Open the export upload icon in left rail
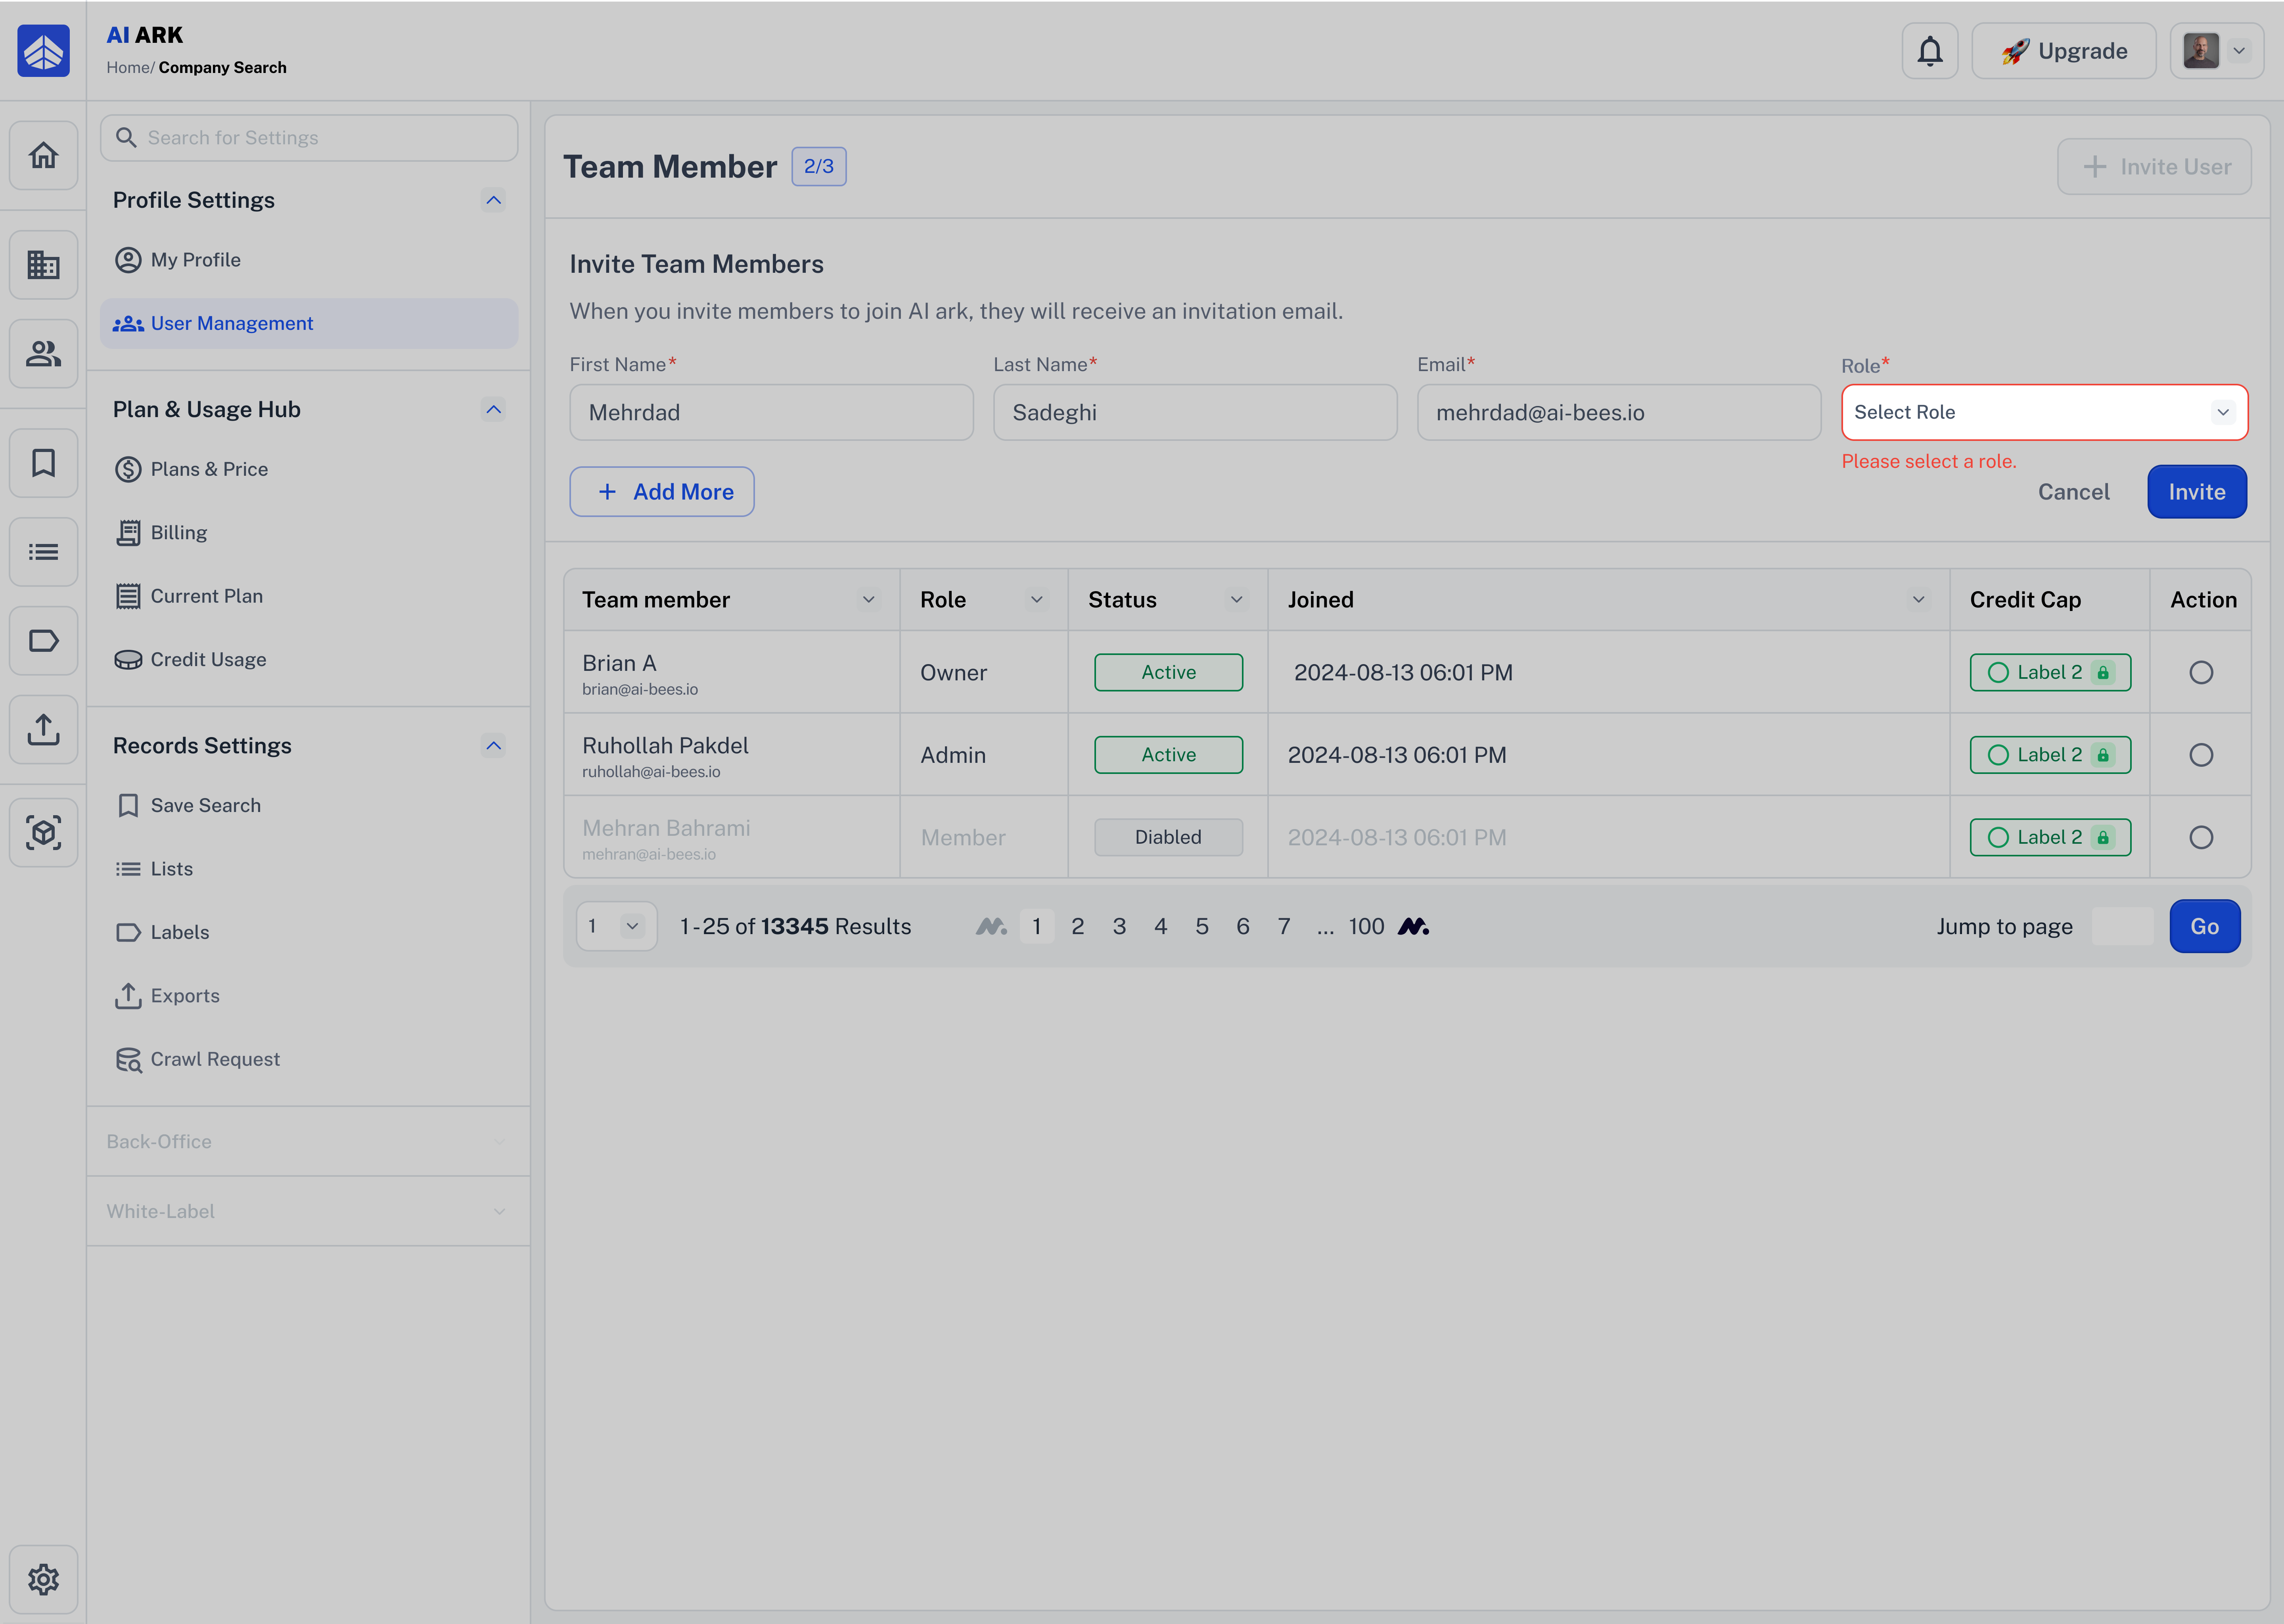 43,730
